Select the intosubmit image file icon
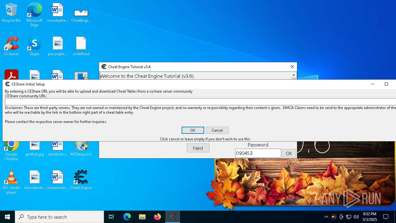396x223 pixels. pyautogui.click(x=34, y=180)
